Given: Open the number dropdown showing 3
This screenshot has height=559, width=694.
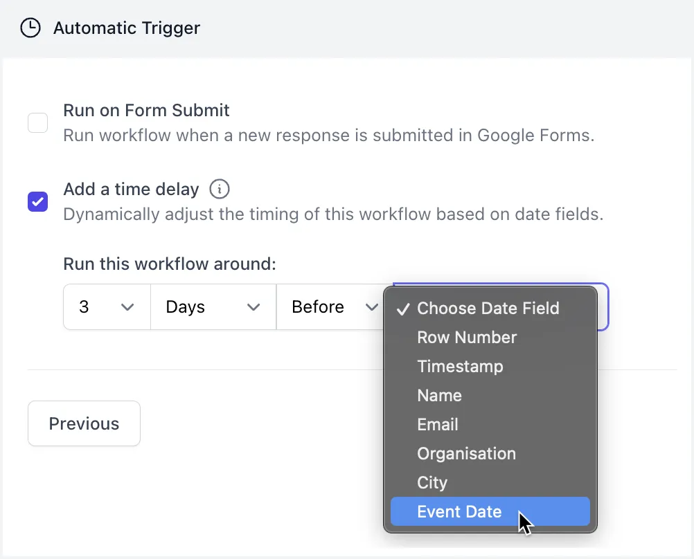Looking at the screenshot, I should click(107, 306).
